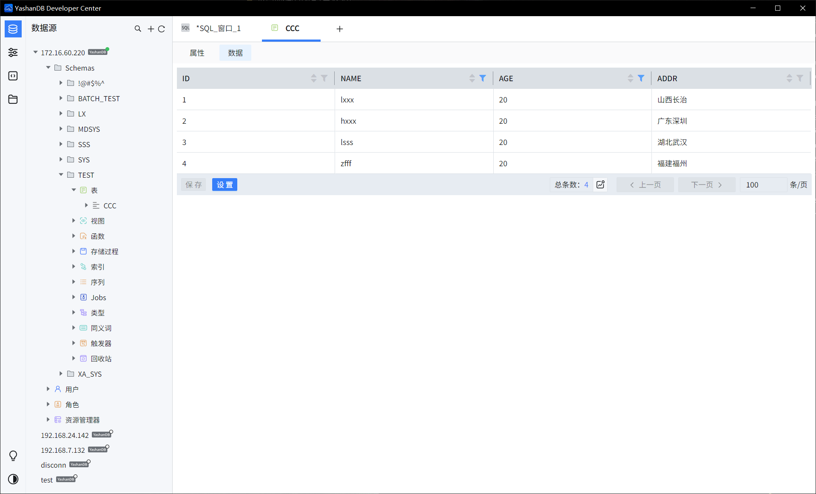The height and width of the screenshot is (494, 816).
Task: Toggle sorting on the ID column
Action: coord(314,78)
